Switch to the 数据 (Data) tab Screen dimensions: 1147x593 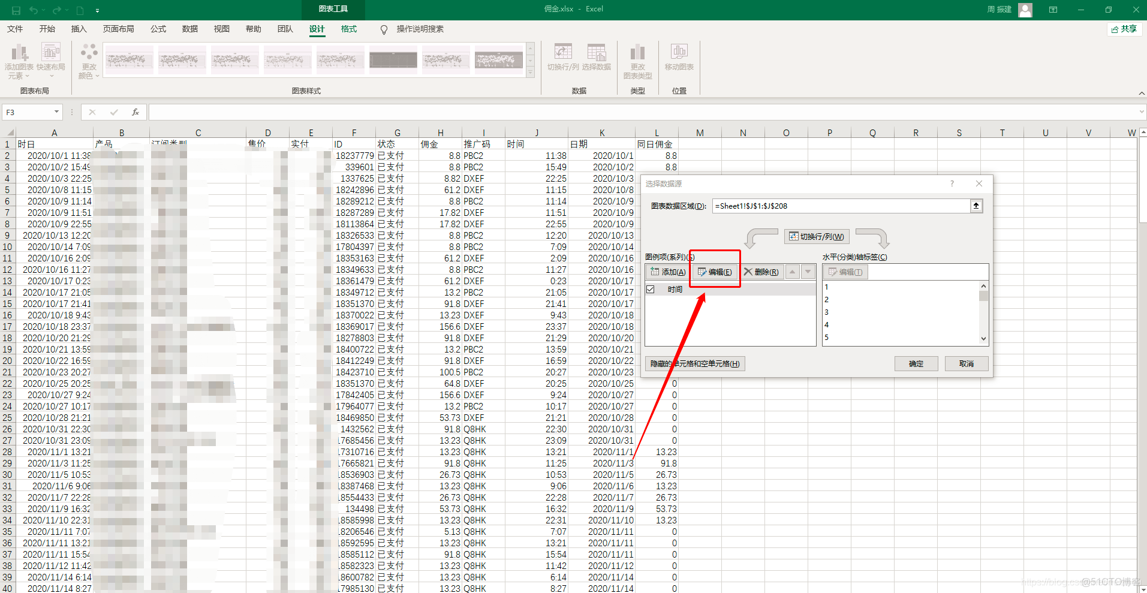coord(190,29)
